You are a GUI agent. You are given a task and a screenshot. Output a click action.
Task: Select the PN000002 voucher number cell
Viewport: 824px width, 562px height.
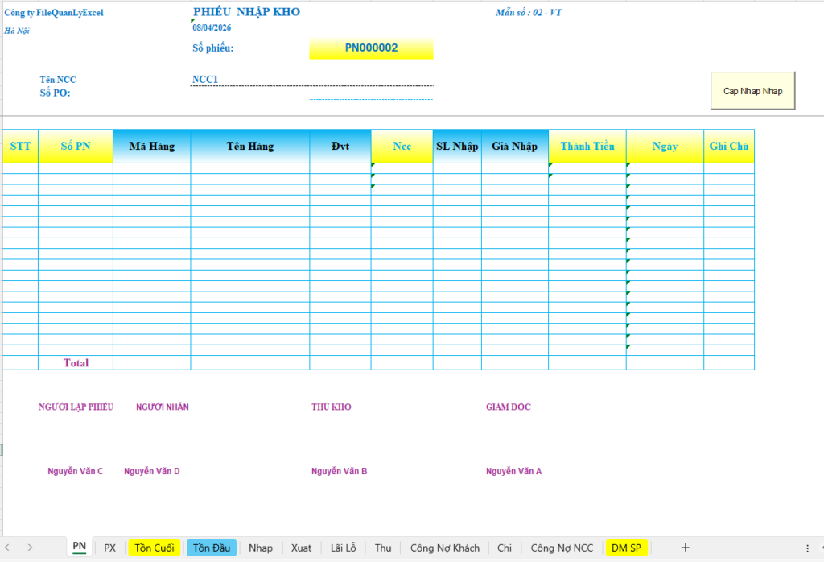pos(371,48)
